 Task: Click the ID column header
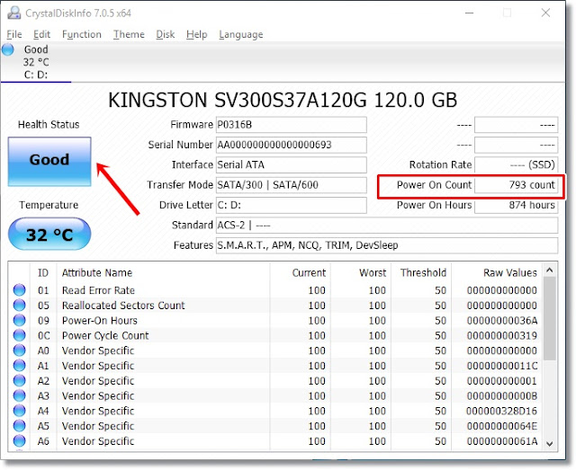pos(43,272)
